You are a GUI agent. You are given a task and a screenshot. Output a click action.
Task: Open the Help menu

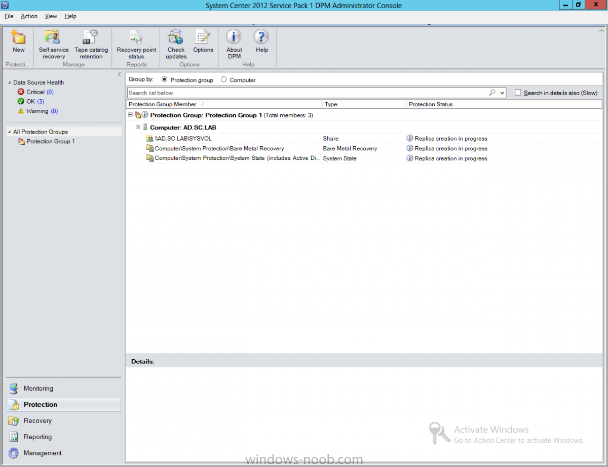pyautogui.click(x=70, y=16)
